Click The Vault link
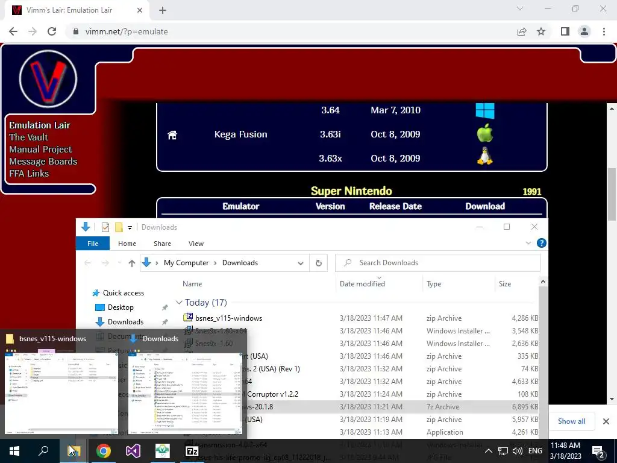 point(29,137)
